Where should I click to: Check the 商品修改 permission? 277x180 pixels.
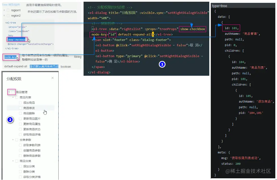[20, 108]
